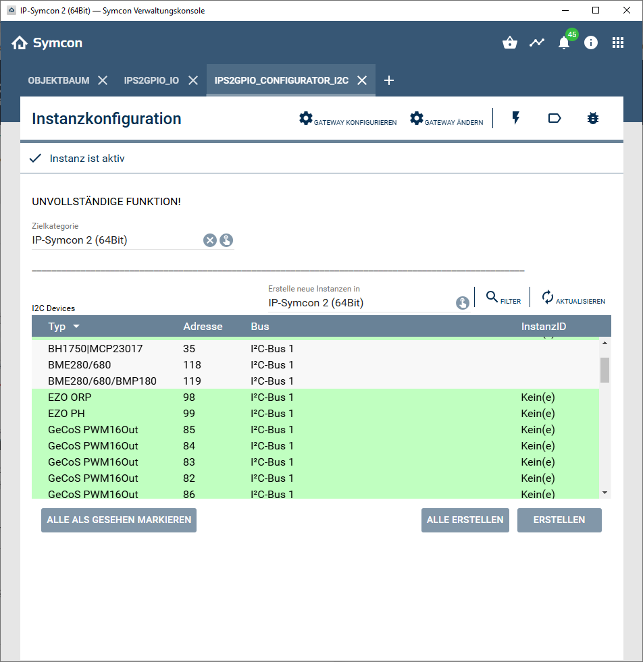Image resolution: width=643 pixels, height=662 pixels.
Task: Open the Zielkategorie object picker
Action: pos(226,240)
